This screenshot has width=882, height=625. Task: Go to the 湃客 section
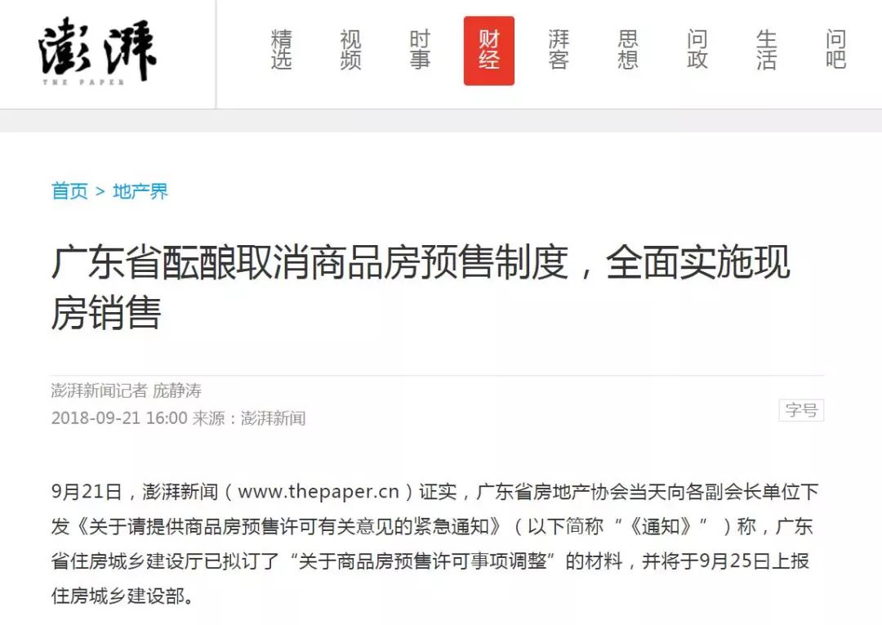coord(559,50)
